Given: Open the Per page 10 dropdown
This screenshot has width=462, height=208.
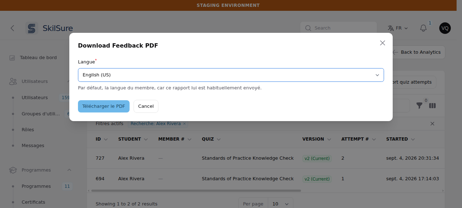Looking at the screenshot, I should point(280,204).
